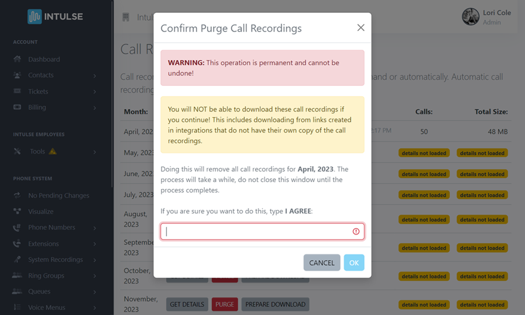Click the Tickets icon in sidebar
This screenshot has height=315, width=525.
[17, 92]
